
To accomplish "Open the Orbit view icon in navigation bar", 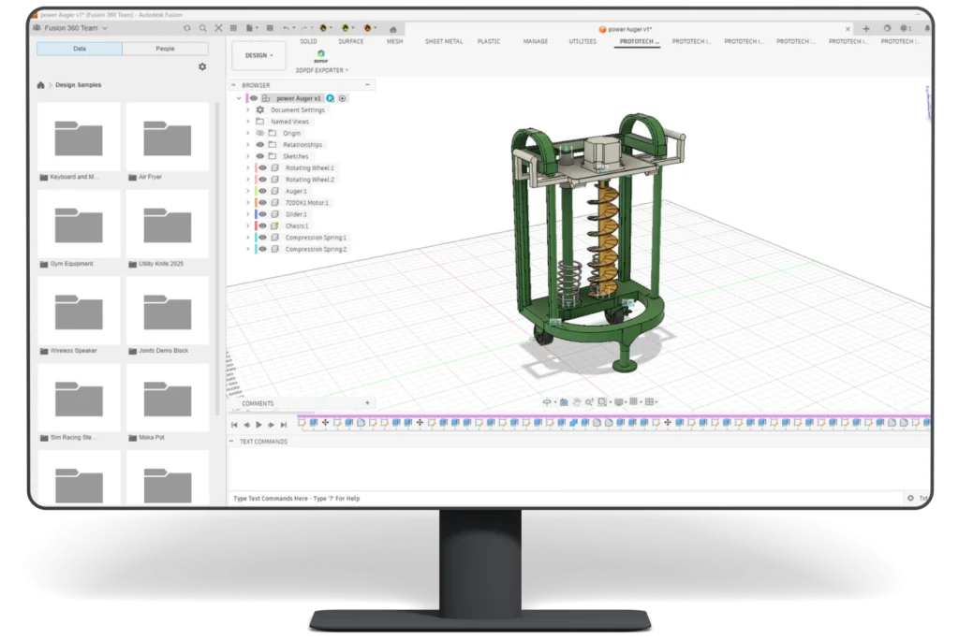I will point(547,401).
